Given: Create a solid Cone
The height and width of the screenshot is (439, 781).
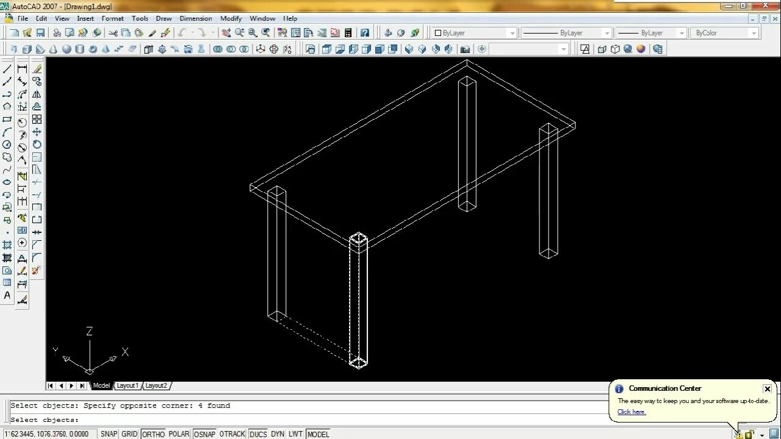Looking at the screenshot, I should [x=53, y=49].
